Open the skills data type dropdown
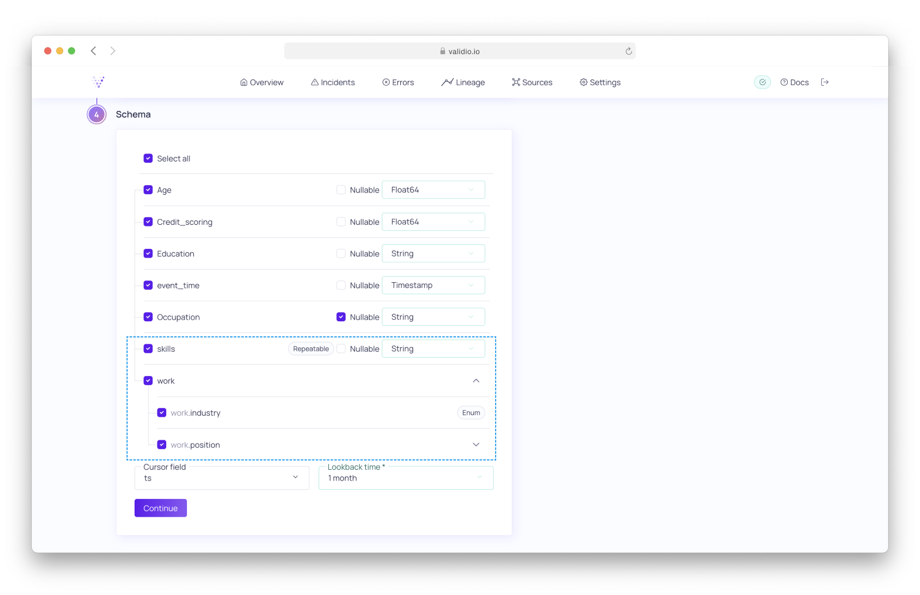Image resolution: width=920 pixels, height=595 pixels. coord(434,348)
